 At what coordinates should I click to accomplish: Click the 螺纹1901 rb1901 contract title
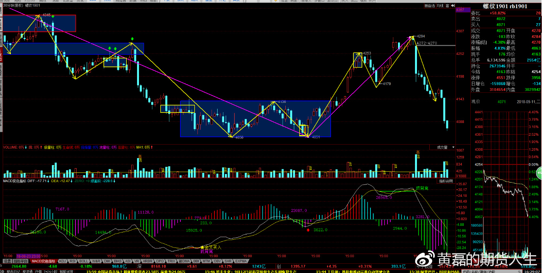coord(505,6)
